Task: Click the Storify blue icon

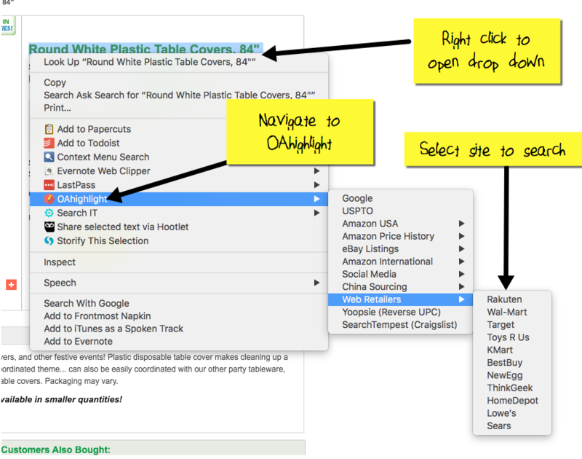Action: (49, 241)
